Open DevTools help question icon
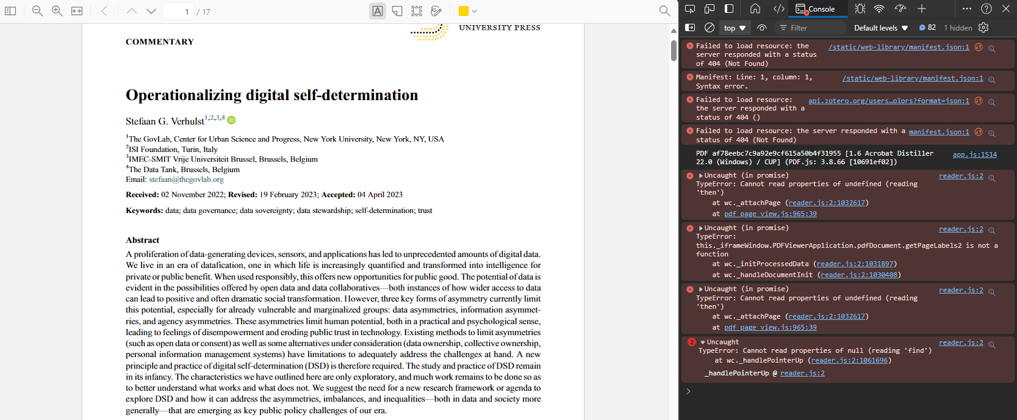Viewport: 1017px width, 420px height. 986,9
